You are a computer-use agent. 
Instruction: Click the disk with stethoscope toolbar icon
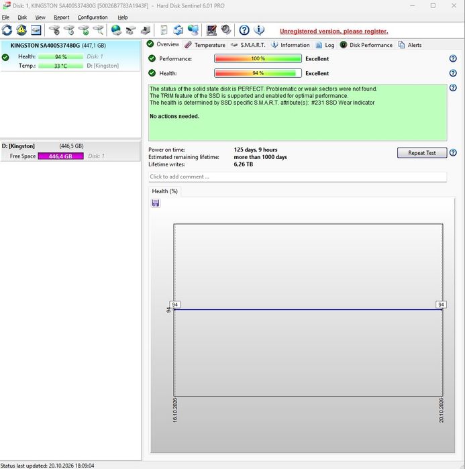(x=54, y=30)
